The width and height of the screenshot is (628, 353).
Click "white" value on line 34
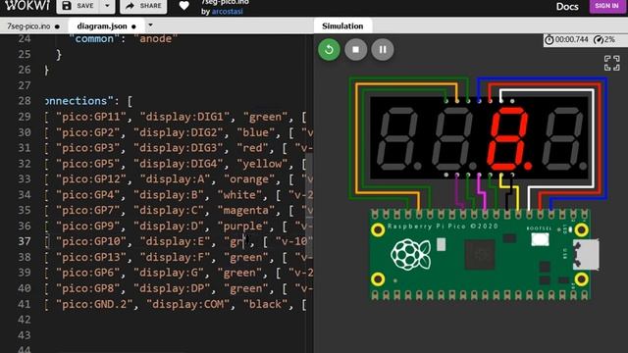(x=239, y=195)
